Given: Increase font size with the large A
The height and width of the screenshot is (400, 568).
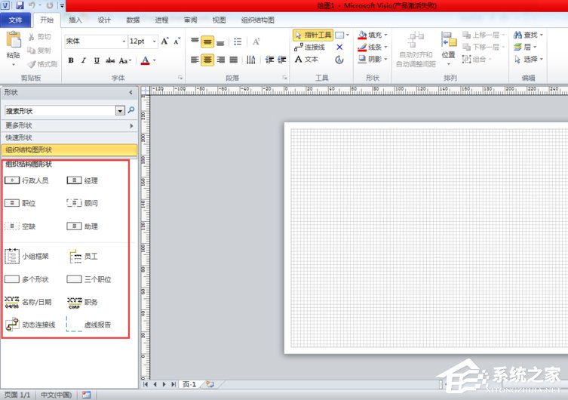Looking at the screenshot, I should coord(165,42).
